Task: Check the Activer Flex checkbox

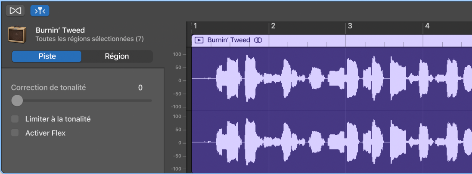Action: point(16,133)
